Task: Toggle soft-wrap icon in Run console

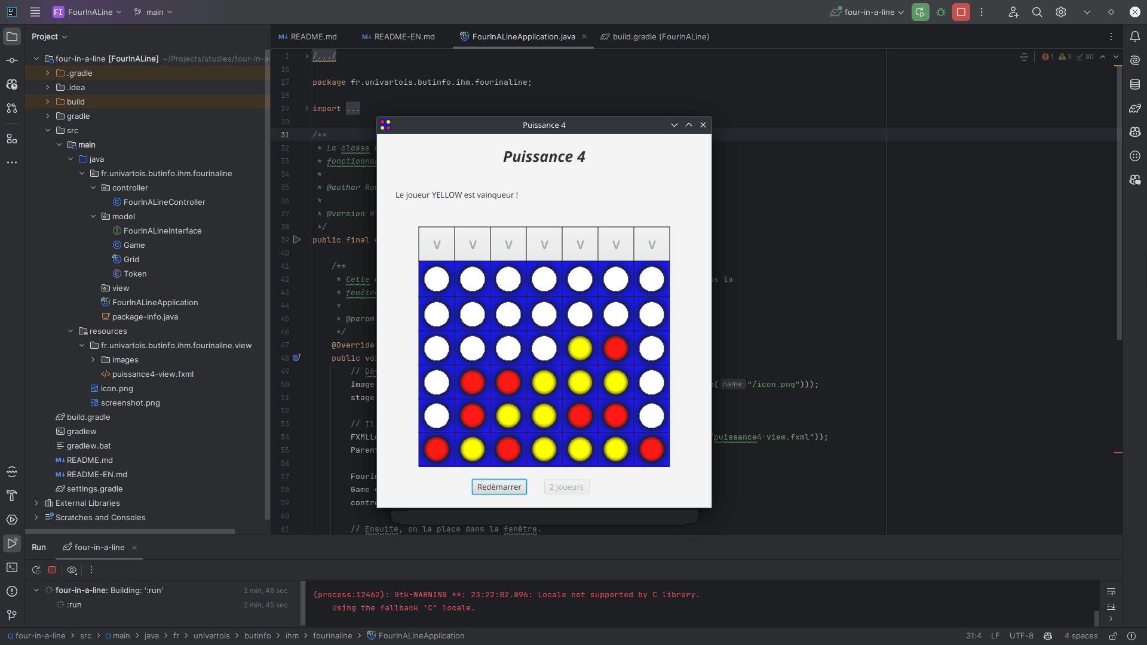Action: click(x=1111, y=592)
